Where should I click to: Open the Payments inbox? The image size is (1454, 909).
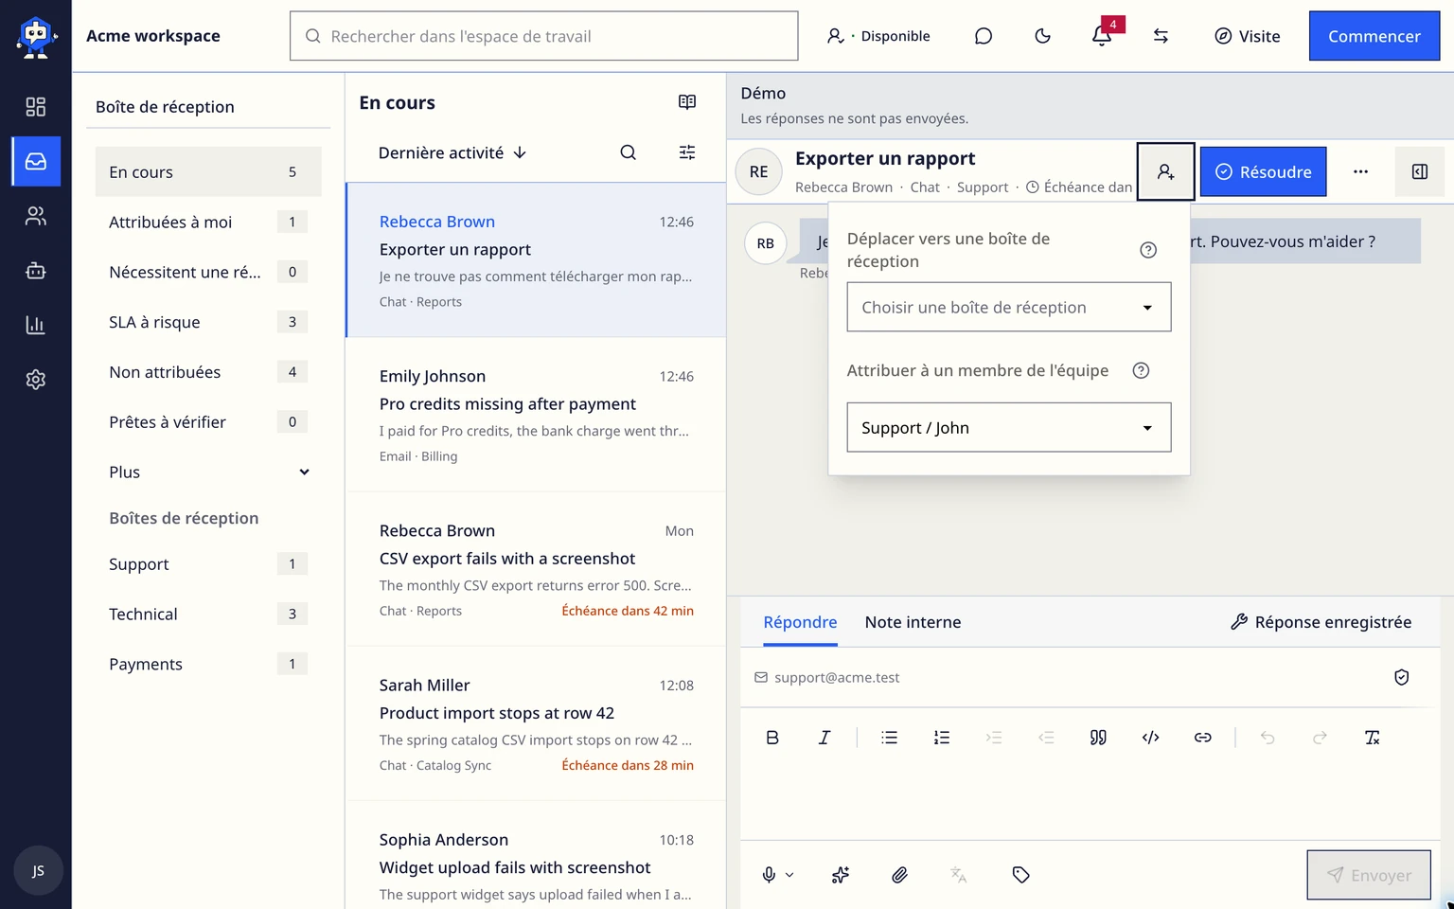[208, 664]
